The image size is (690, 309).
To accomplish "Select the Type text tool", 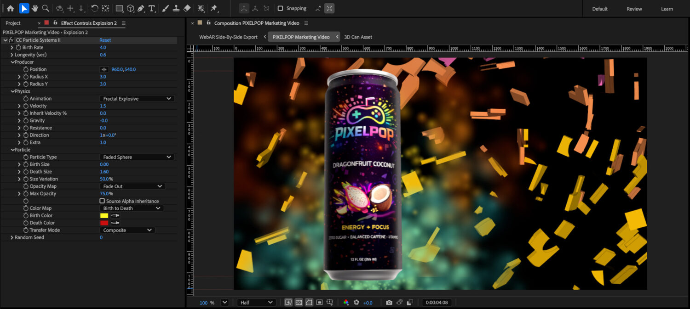I will [152, 8].
